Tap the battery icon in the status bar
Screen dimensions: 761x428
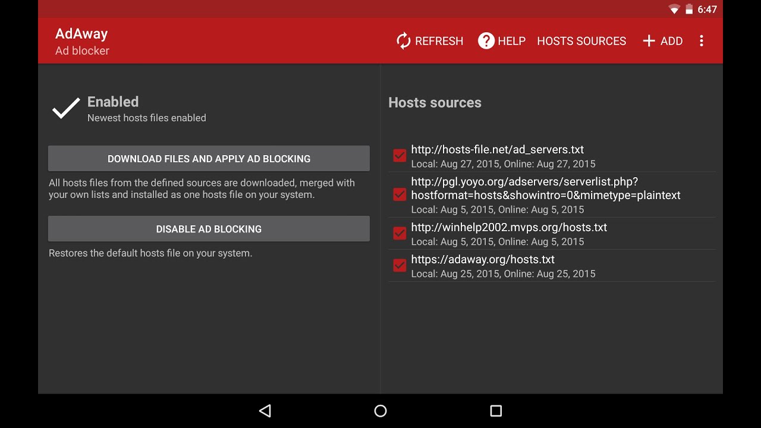pos(688,9)
